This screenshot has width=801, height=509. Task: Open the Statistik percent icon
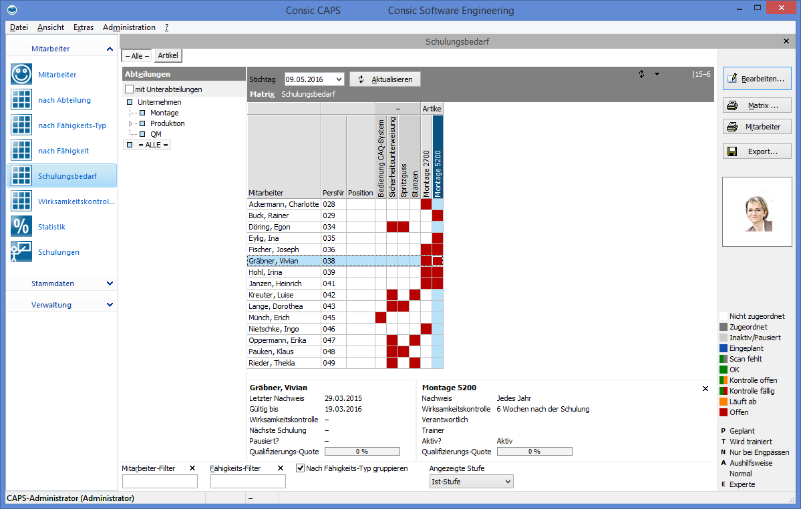pyautogui.click(x=21, y=227)
